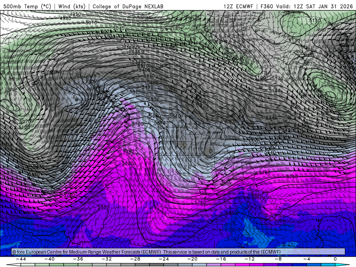Click the 5250 contour label
The image size is (356, 267).
point(135,49)
